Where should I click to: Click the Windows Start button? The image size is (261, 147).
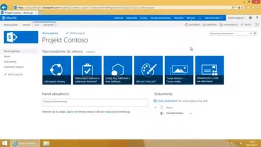pyautogui.click(x=4, y=143)
